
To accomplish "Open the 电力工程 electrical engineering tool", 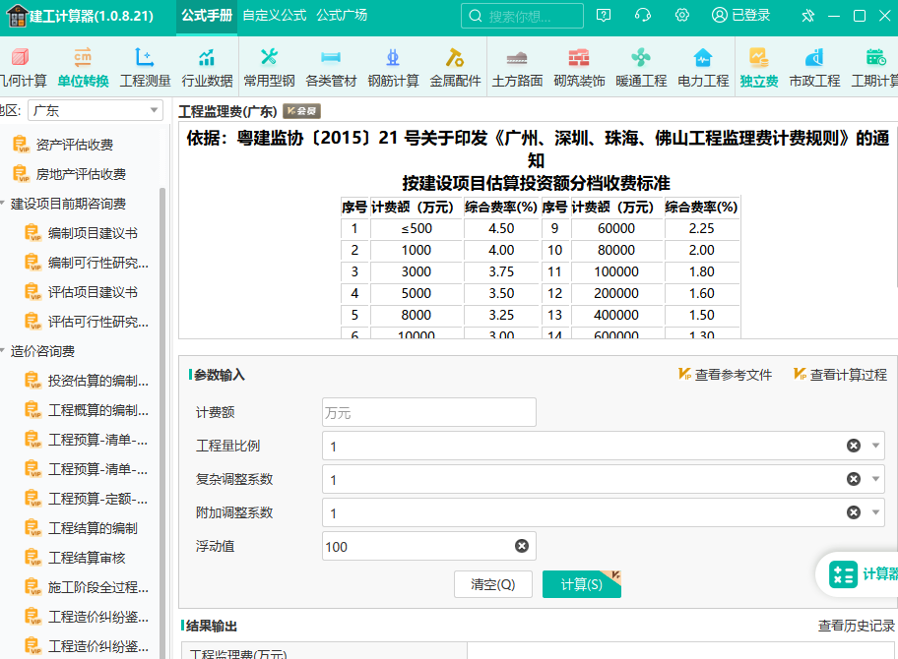I will (x=703, y=68).
